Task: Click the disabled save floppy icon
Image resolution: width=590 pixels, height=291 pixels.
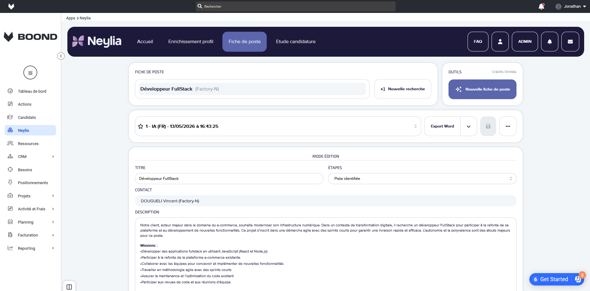Action: coord(488,126)
